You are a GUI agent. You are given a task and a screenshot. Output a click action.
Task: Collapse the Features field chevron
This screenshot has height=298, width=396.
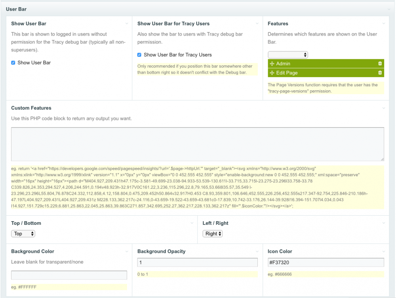pos(383,24)
